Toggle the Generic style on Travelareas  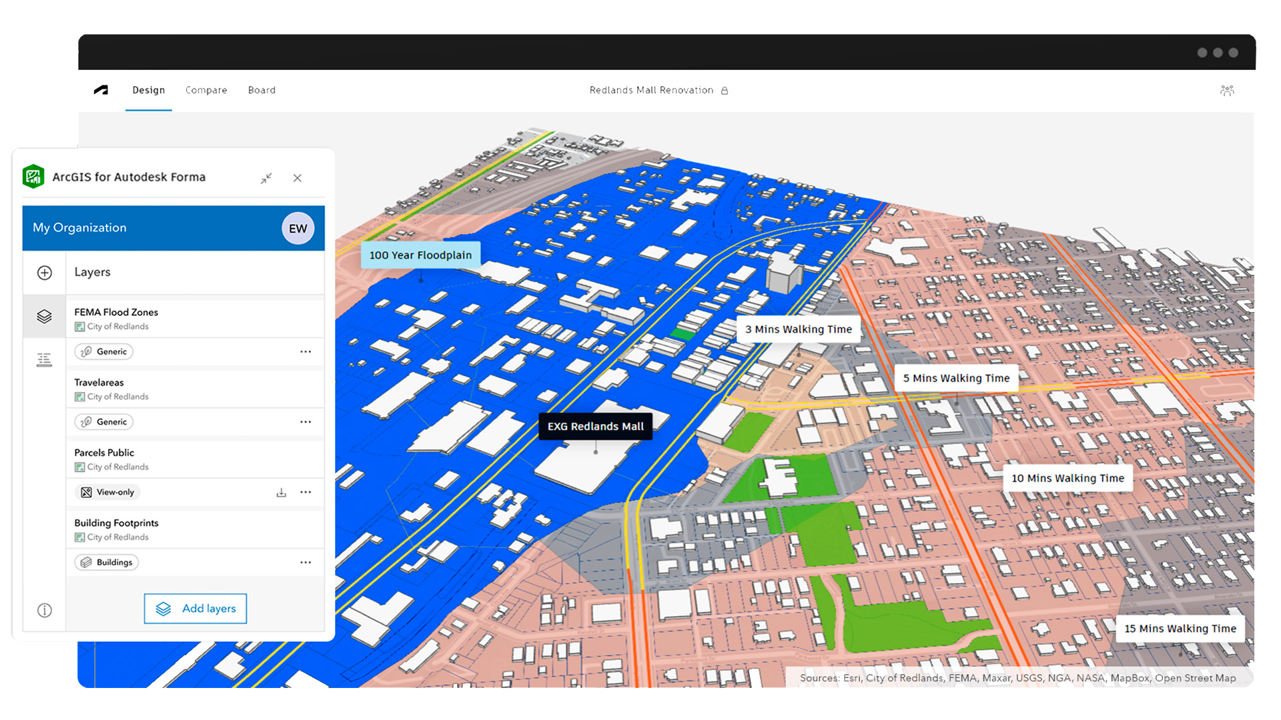point(103,421)
